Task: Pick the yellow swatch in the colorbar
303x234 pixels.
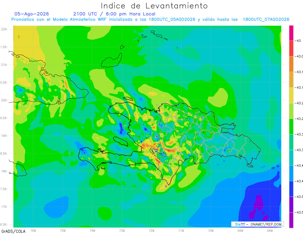Action: coord(291,95)
